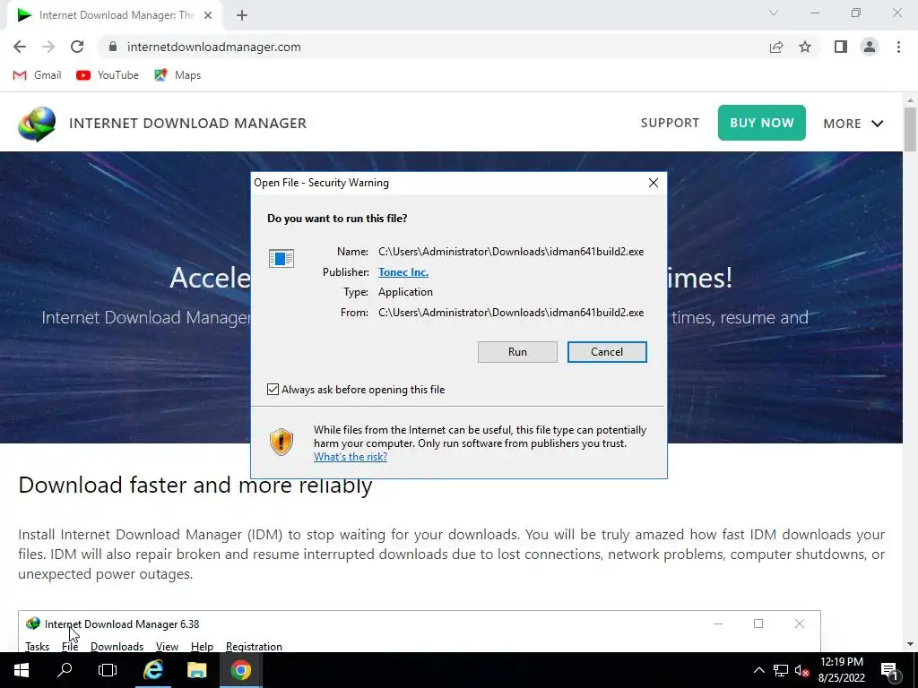Open the YouTube bookmark
Viewport: 918px width, 688px height.
pos(108,75)
